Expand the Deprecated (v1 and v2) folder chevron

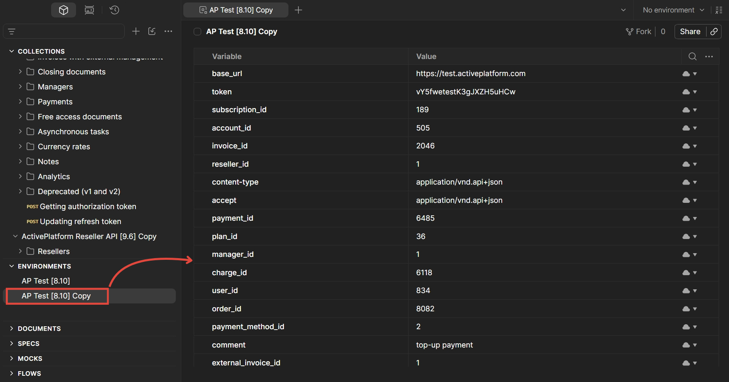pos(20,191)
